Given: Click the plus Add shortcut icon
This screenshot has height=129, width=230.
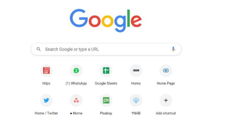Looking at the screenshot, I should (166, 100).
